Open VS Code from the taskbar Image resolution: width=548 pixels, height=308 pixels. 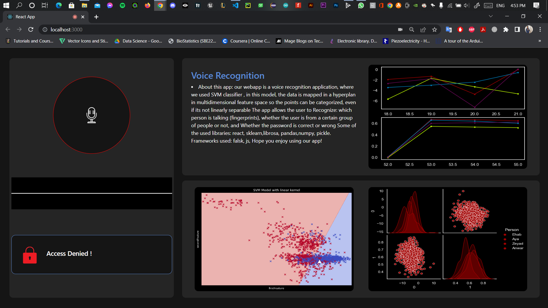click(235, 5)
